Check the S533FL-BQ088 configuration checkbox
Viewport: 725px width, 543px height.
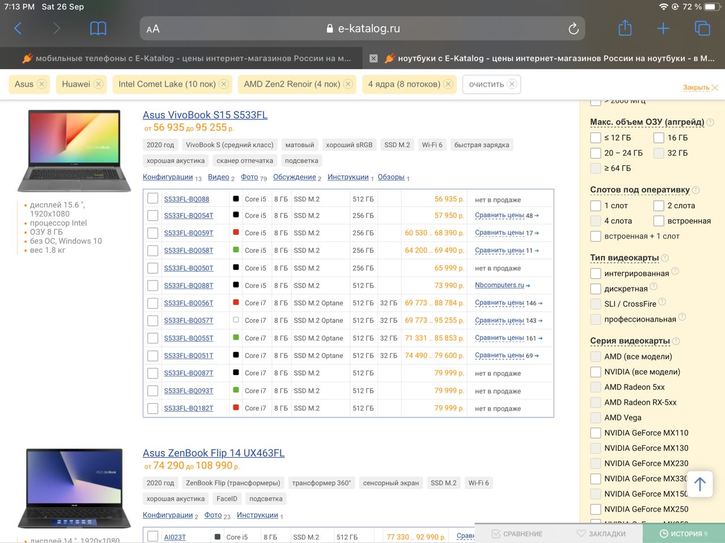coord(153,199)
